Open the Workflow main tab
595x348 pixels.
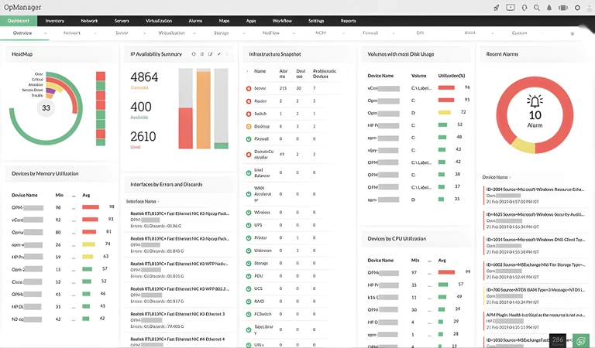[x=282, y=21]
